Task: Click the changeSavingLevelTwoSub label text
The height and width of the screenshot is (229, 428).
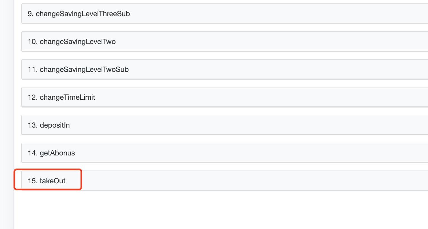Action: 84,69
